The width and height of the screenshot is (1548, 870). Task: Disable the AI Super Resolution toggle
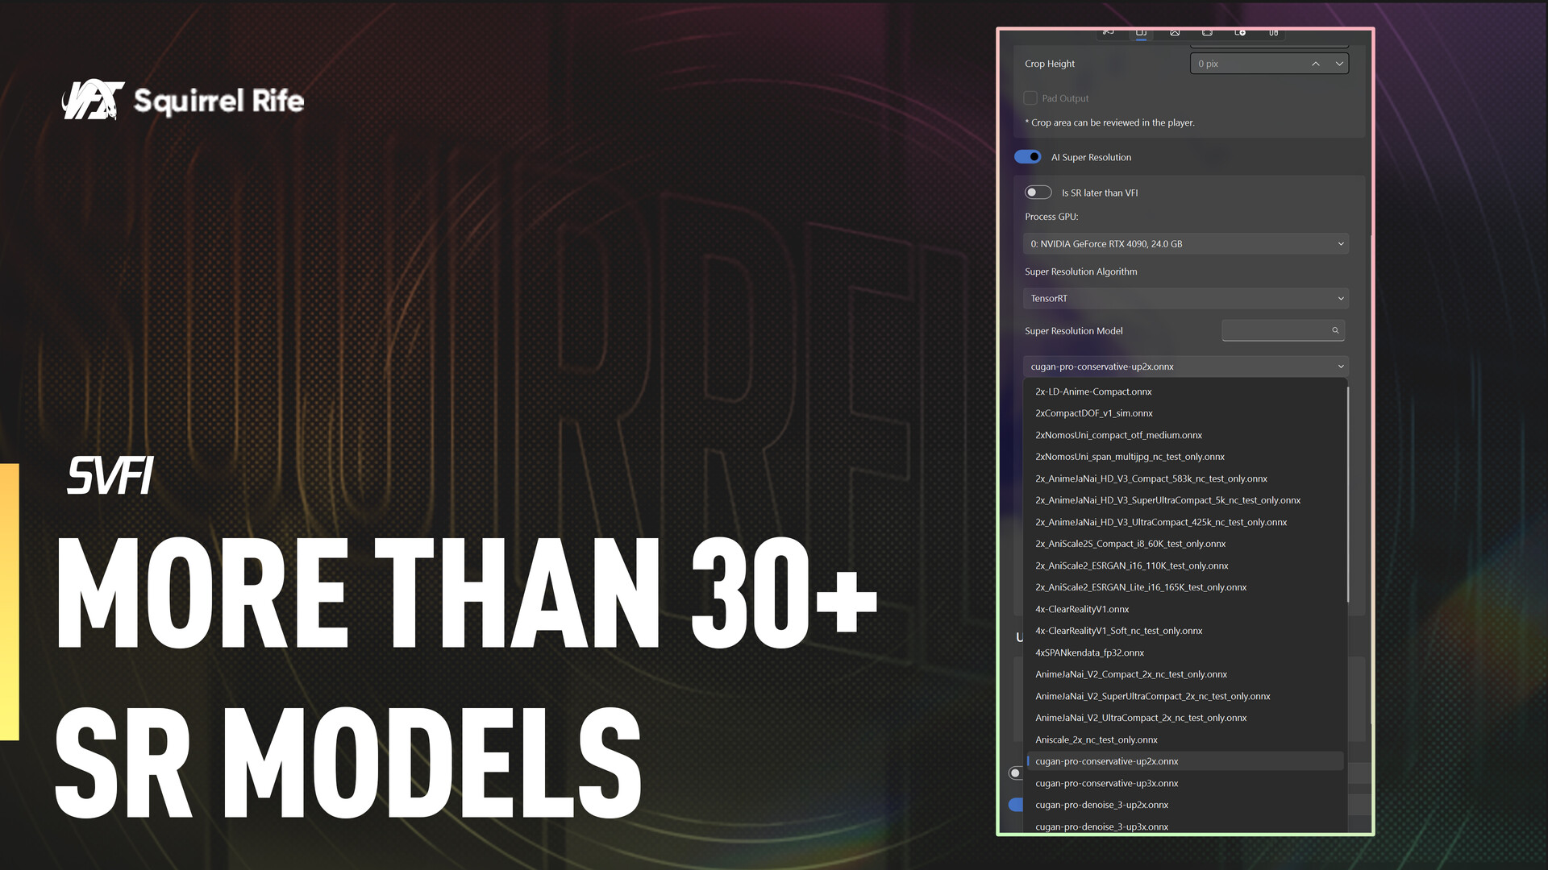coord(1028,157)
